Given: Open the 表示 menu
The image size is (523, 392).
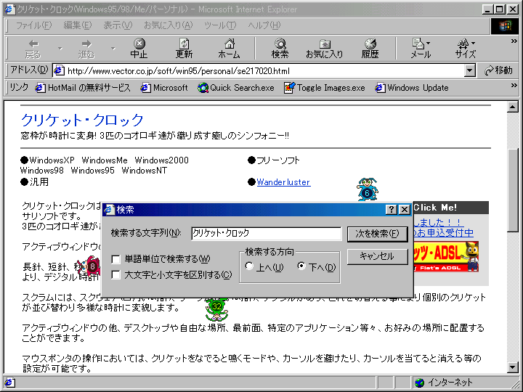Looking at the screenshot, I should coord(118,25).
